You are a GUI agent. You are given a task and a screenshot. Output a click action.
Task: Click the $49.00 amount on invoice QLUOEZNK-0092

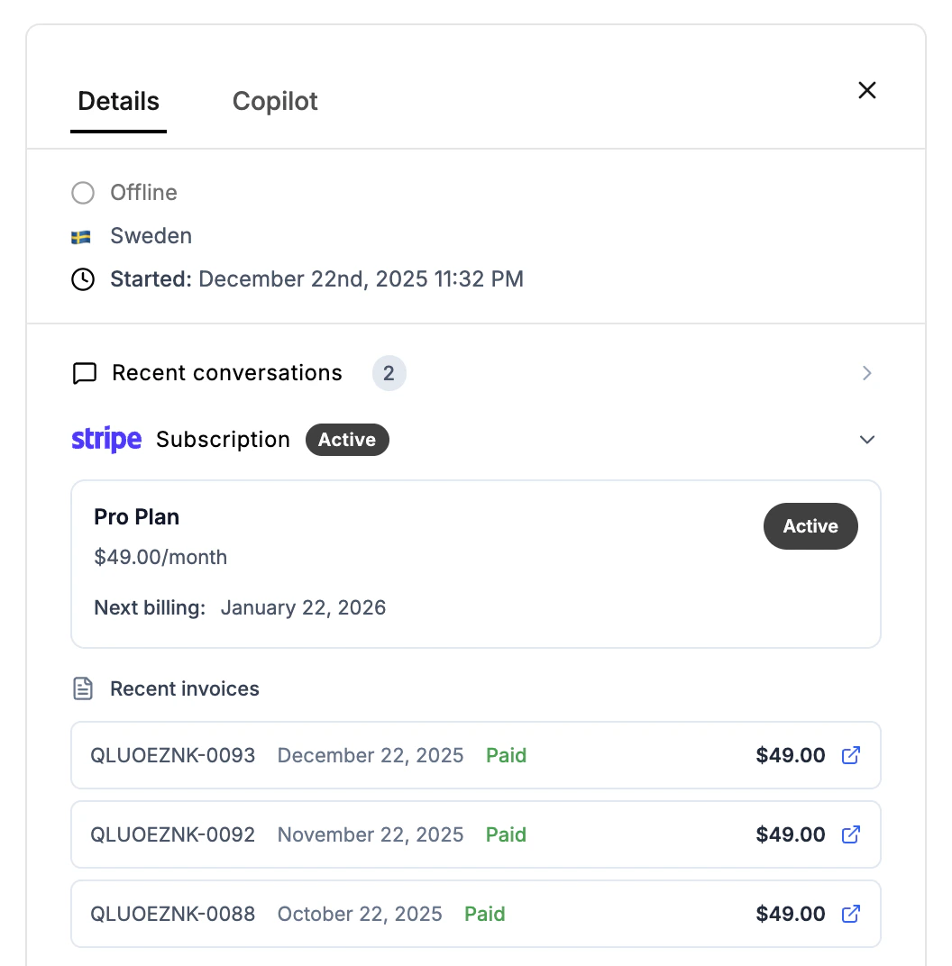coord(791,834)
